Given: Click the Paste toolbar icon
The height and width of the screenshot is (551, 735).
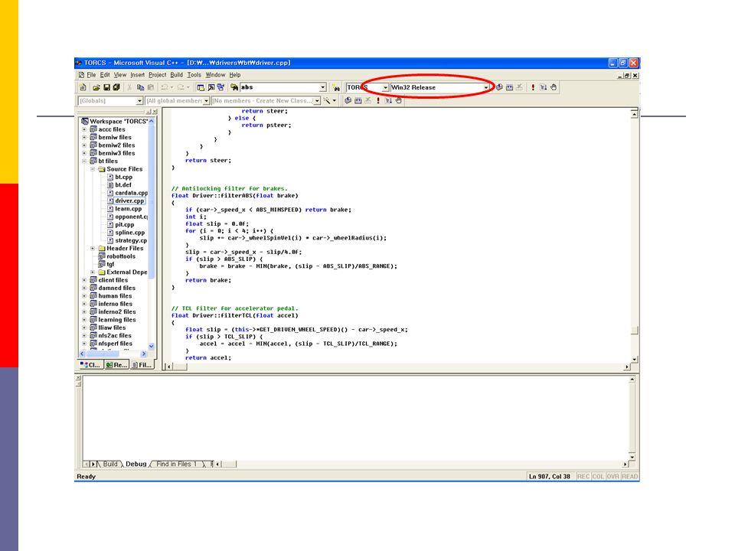Looking at the screenshot, I should 151,87.
